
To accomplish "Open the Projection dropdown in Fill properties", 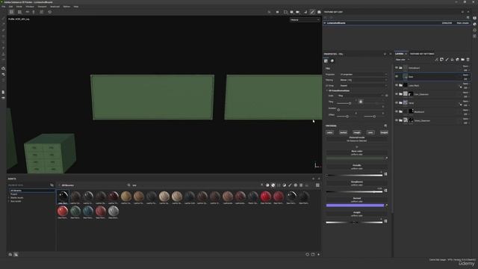I will point(364,75).
